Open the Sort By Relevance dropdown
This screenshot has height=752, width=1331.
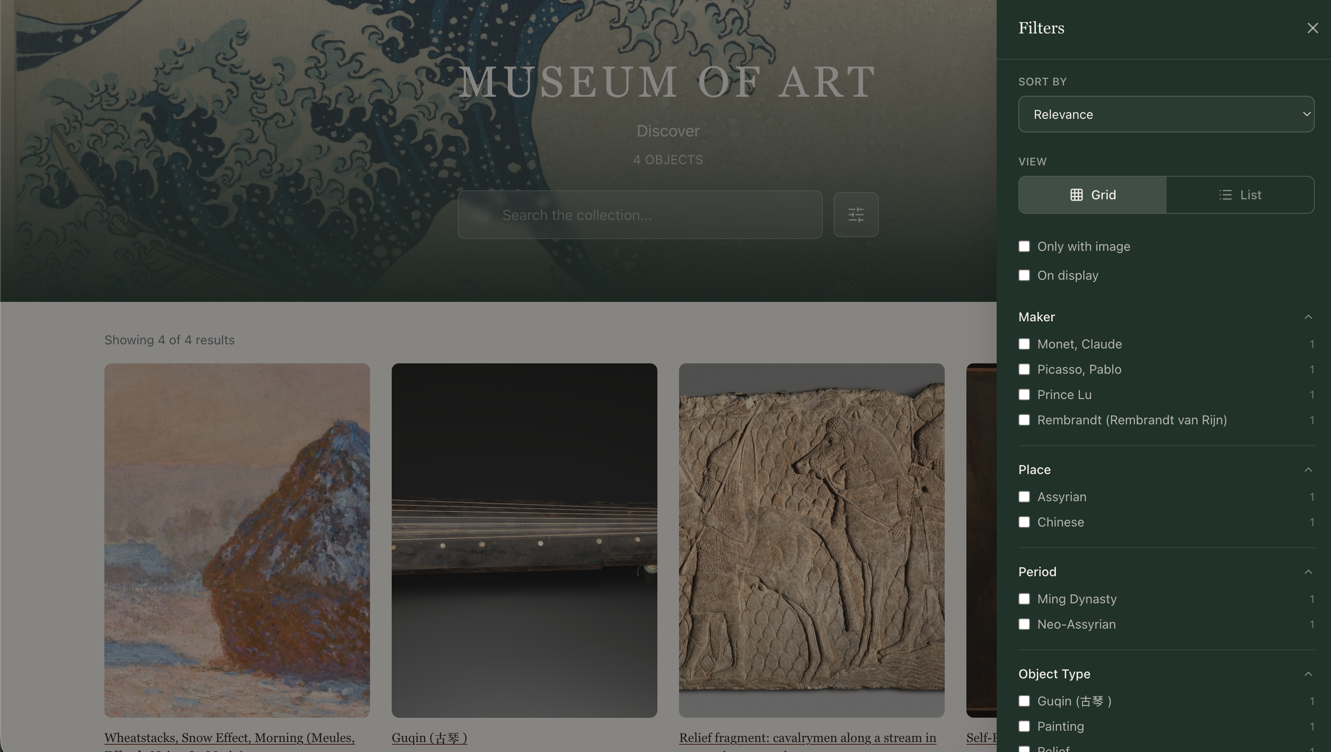click(x=1166, y=114)
